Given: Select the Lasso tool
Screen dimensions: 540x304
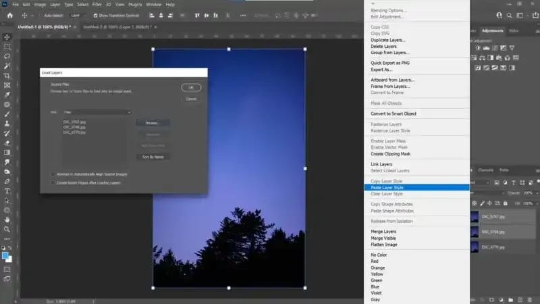Looking at the screenshot, I should [7, 57].
